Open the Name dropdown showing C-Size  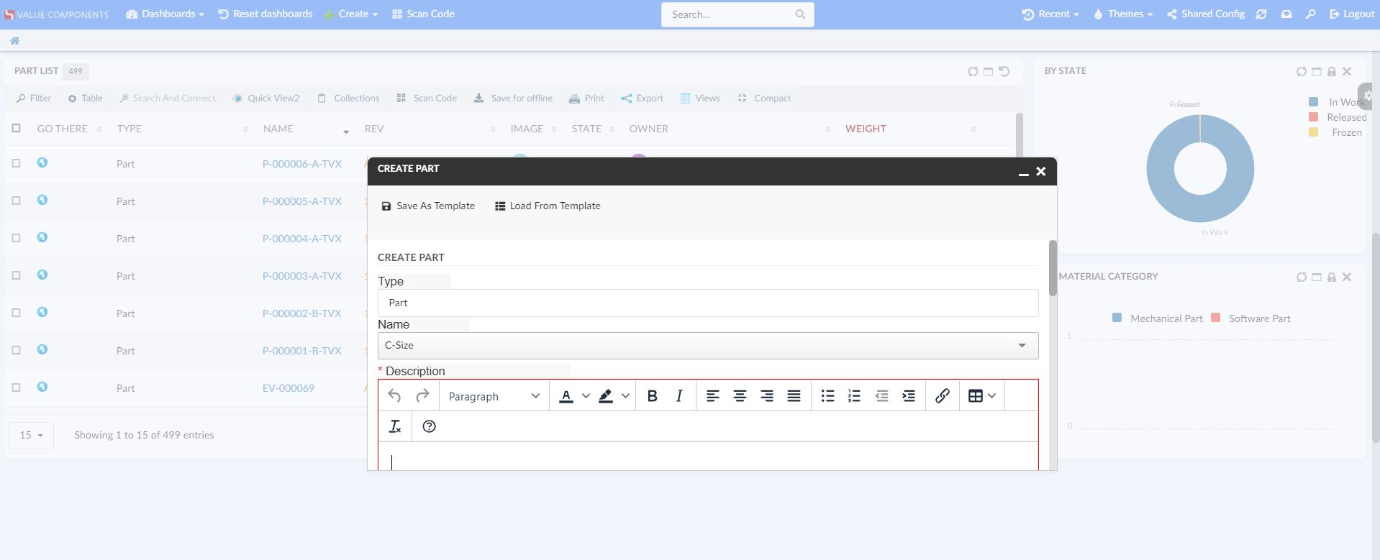tap(707, 346)
